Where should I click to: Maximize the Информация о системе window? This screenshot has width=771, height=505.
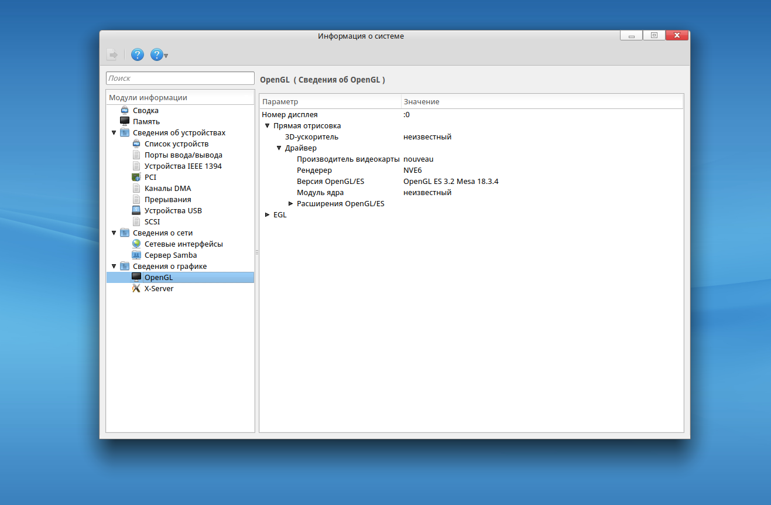(x=654, y=36)
